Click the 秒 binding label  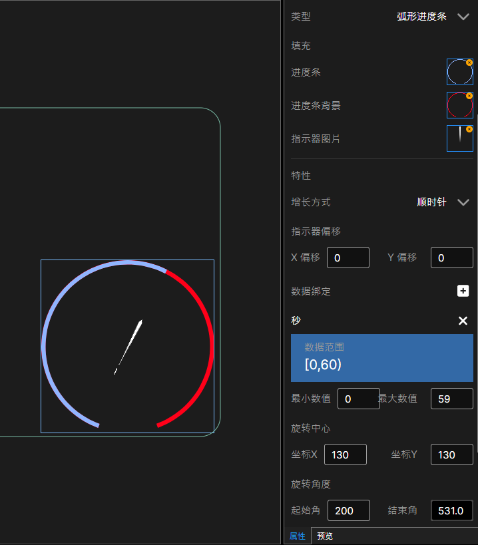[x=296, y=321]
